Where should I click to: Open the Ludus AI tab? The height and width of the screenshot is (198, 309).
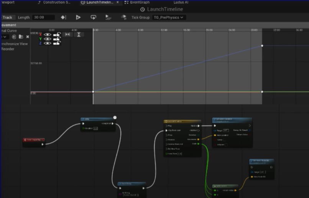[181, 2]
